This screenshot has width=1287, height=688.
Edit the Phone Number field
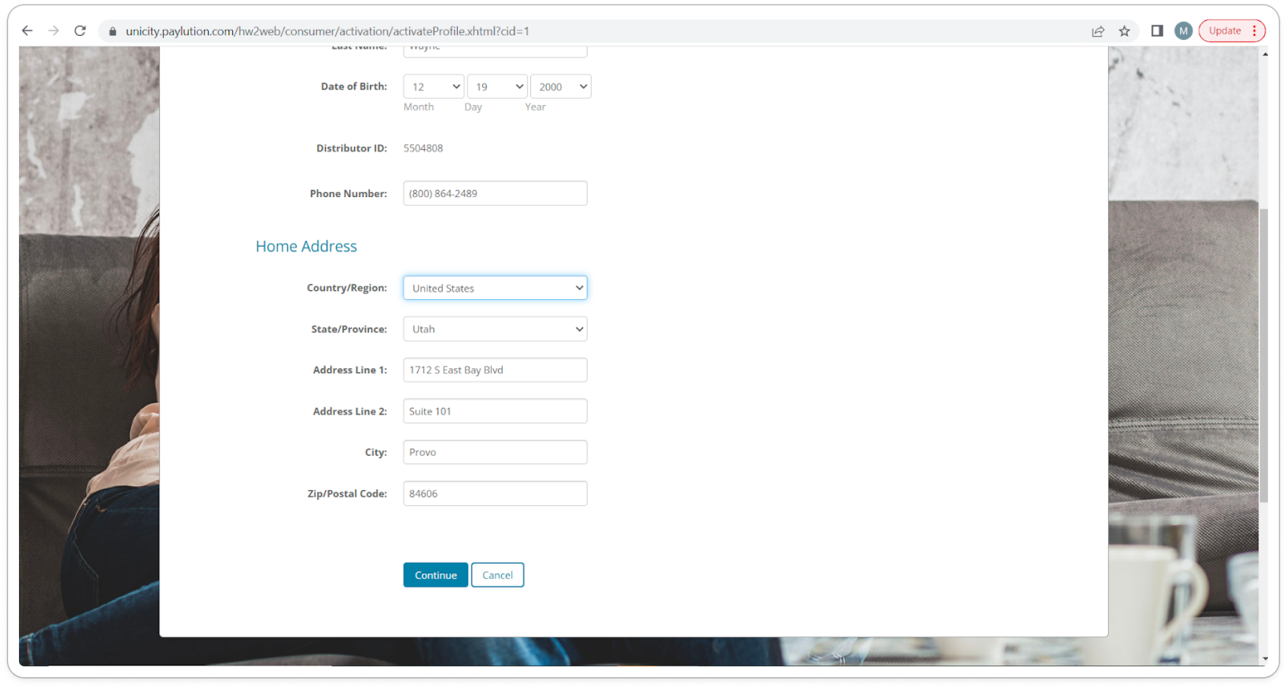click(495, 194)
